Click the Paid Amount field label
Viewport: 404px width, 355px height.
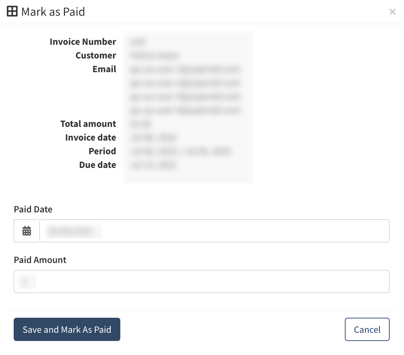click(40, 260)
